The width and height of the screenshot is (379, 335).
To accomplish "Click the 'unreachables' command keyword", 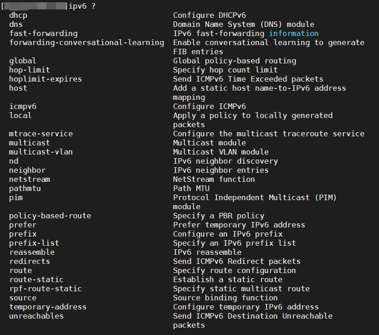I will point(36,316).
